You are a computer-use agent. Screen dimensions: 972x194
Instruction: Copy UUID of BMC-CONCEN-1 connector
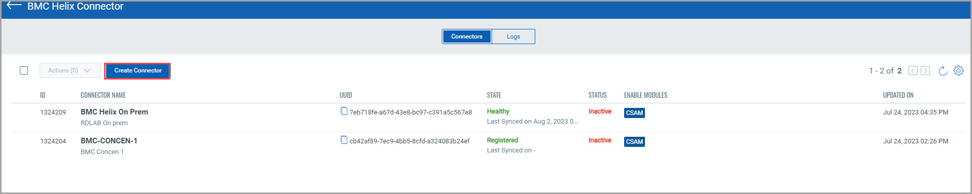tap(344, 140)
